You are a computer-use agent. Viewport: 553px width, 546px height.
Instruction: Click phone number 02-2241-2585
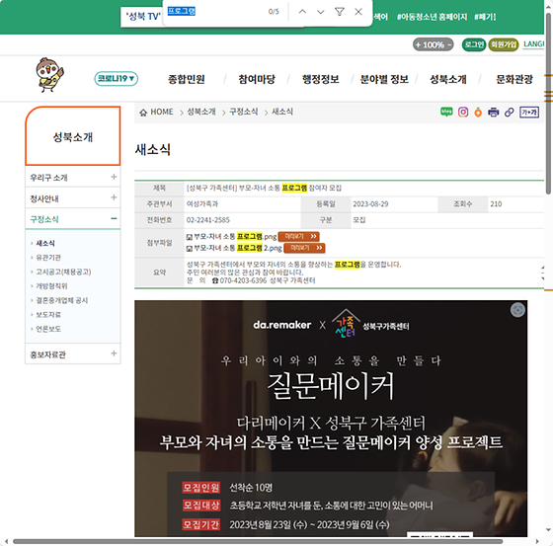click(x=208, y=220)
